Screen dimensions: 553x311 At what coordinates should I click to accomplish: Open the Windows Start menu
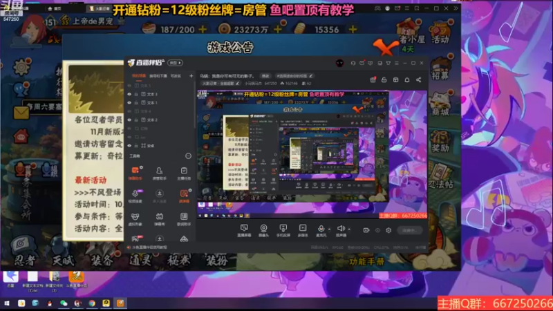(6, 303)
